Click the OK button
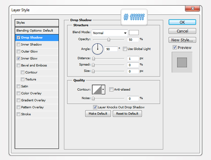The width and height of the screenshot is (211, 160). 182,22
